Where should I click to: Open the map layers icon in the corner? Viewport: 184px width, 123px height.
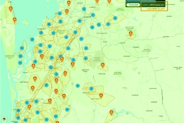coord(4,119)
